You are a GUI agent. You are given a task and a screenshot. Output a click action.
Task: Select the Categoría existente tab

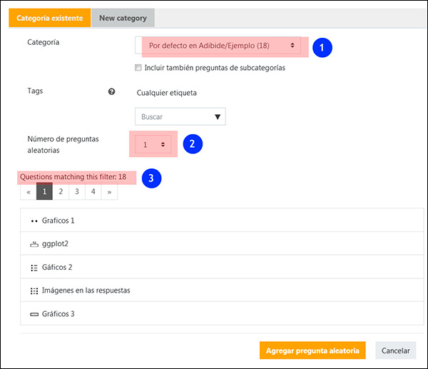[50, 17]
